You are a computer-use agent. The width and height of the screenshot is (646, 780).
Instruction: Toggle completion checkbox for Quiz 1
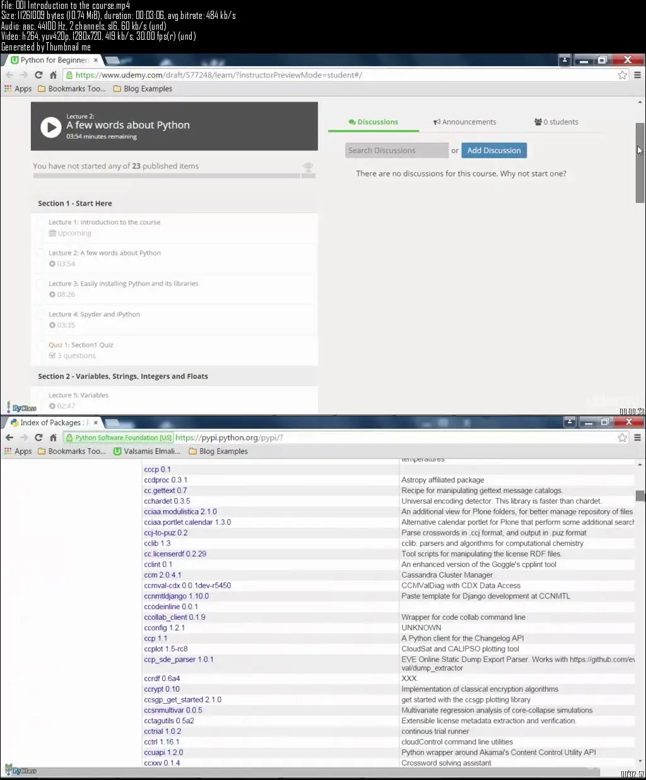tap(40, 345)
